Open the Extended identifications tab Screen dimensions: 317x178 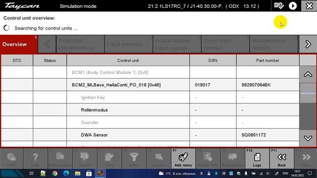tap(80, 44)
